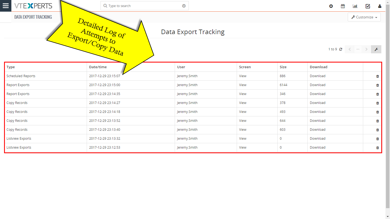Screen dimensions: 390x219
Task: Open the user profile icon
Action: [x=380, y=6]
